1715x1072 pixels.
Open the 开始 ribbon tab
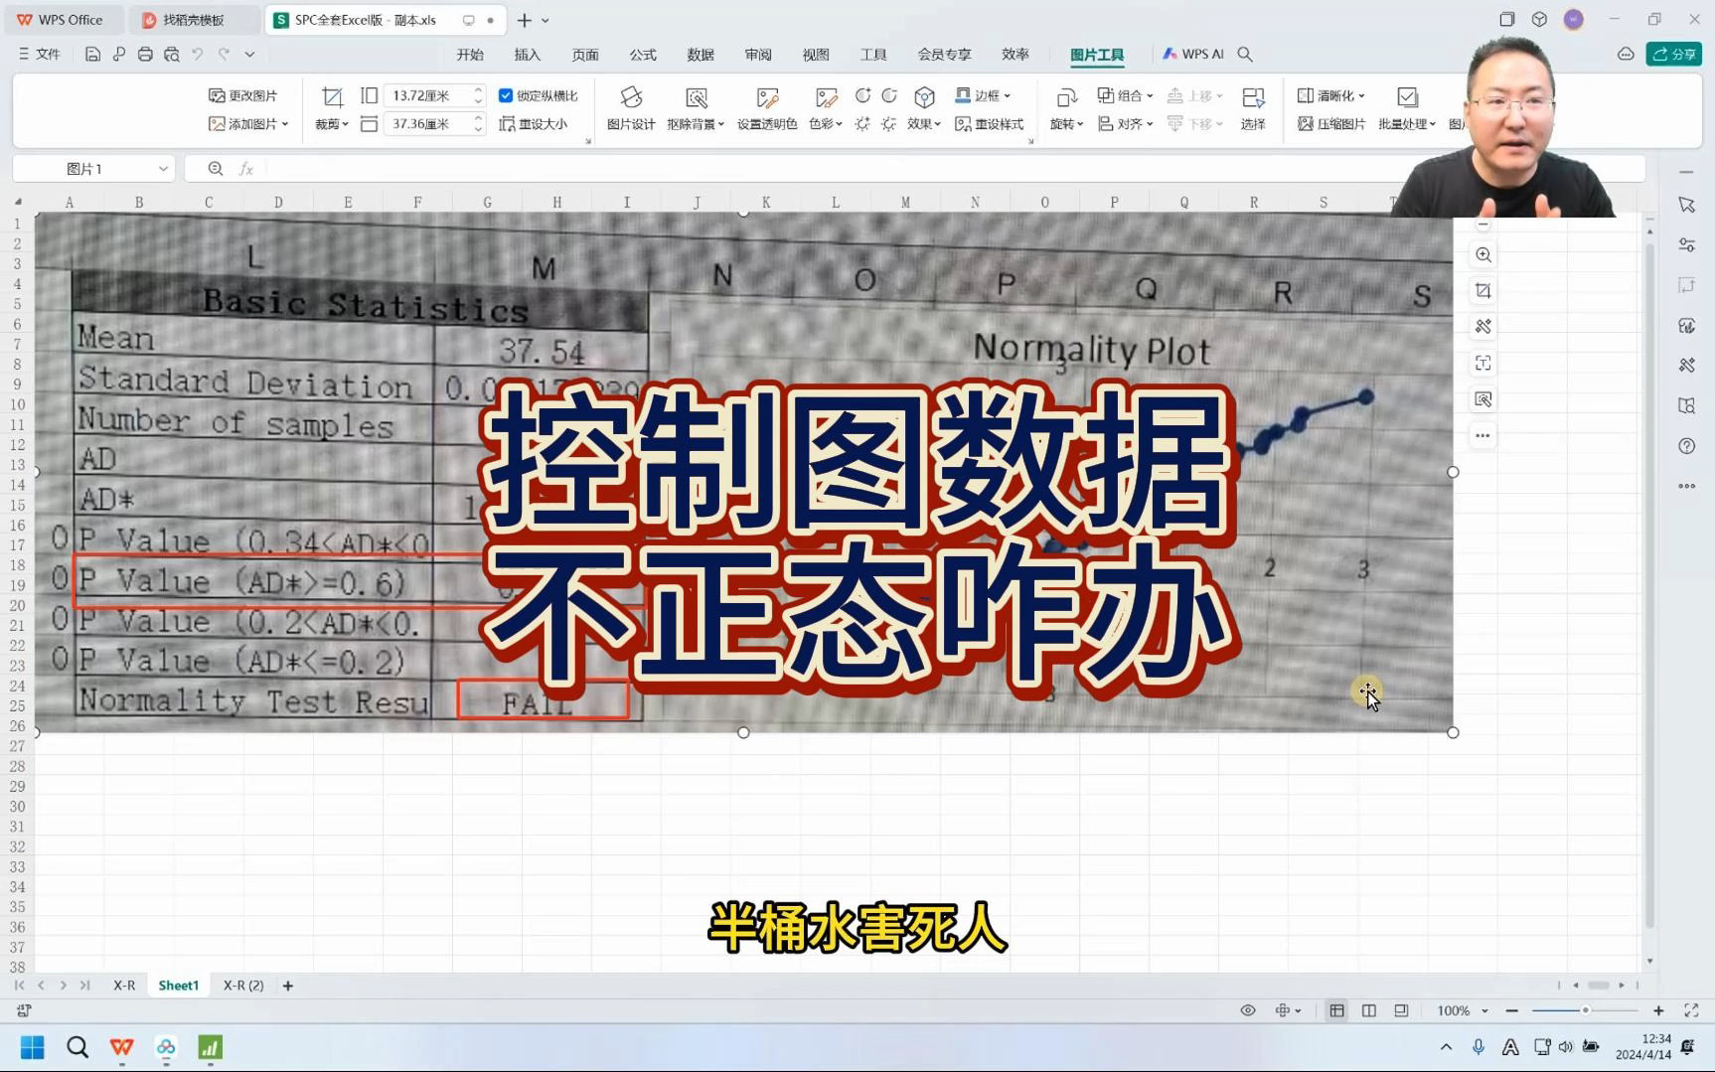click(x=470, y=55)
